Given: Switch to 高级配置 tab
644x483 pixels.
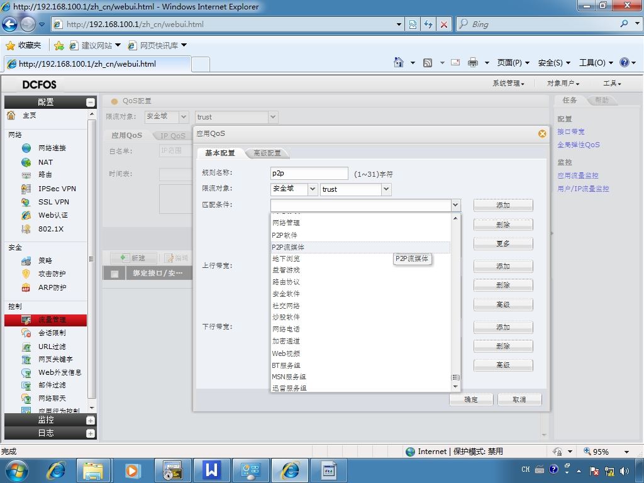Looking at the screenshot, I should pyautogui.click(x=267, y=153).
